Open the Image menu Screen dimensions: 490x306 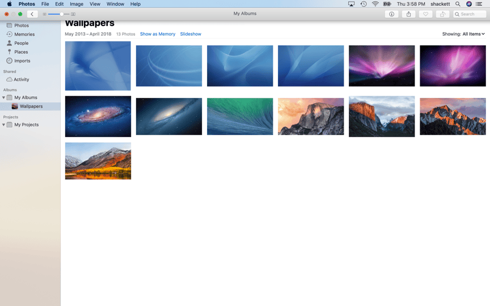[x=77, y=4]
